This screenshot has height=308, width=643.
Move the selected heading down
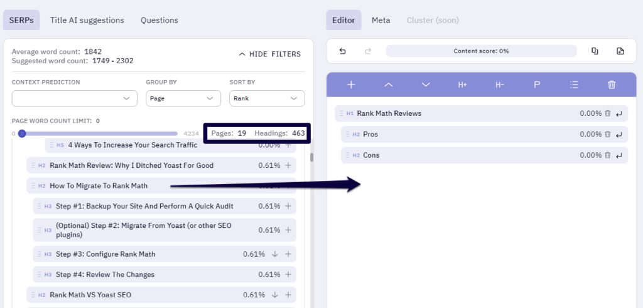[x=426, y=85]
